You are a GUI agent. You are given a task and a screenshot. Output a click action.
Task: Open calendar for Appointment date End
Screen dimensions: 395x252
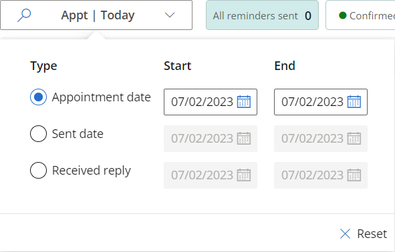[x=354, y=102]
